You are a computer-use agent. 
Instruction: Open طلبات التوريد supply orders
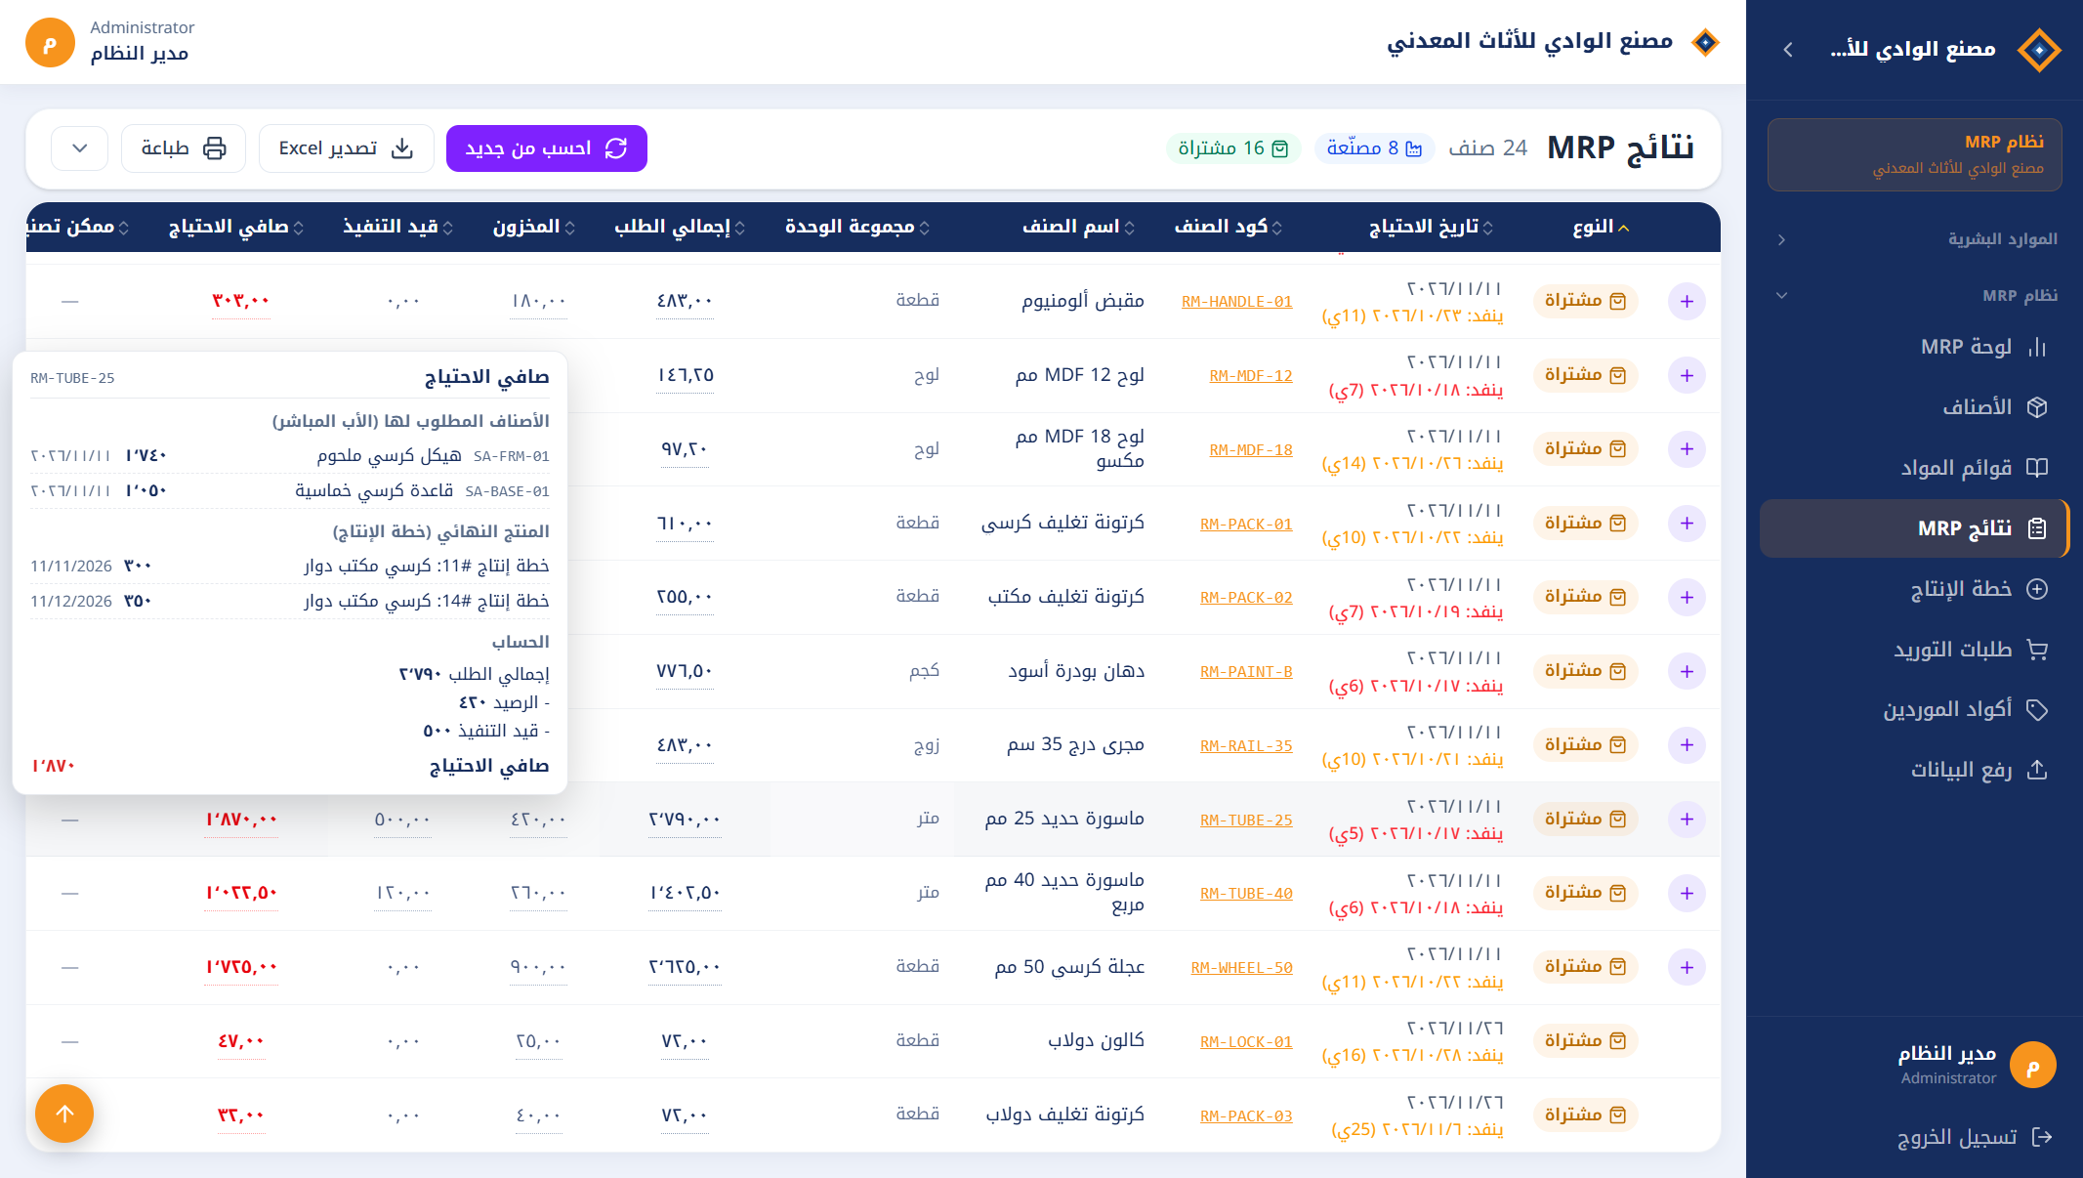[x=1914, y=650]
